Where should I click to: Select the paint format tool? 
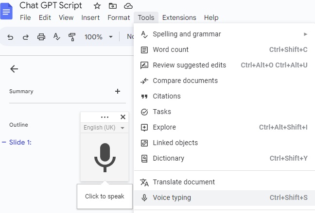pos(72,37)
